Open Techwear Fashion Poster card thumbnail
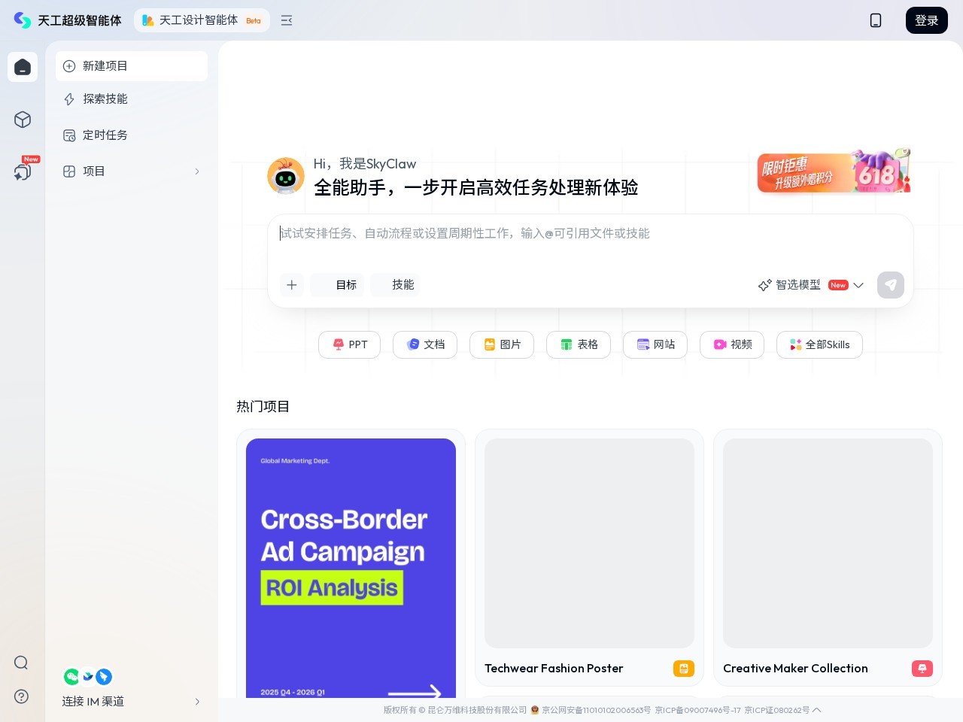Viewport: 963px width, 722px height. coord(589,543)
